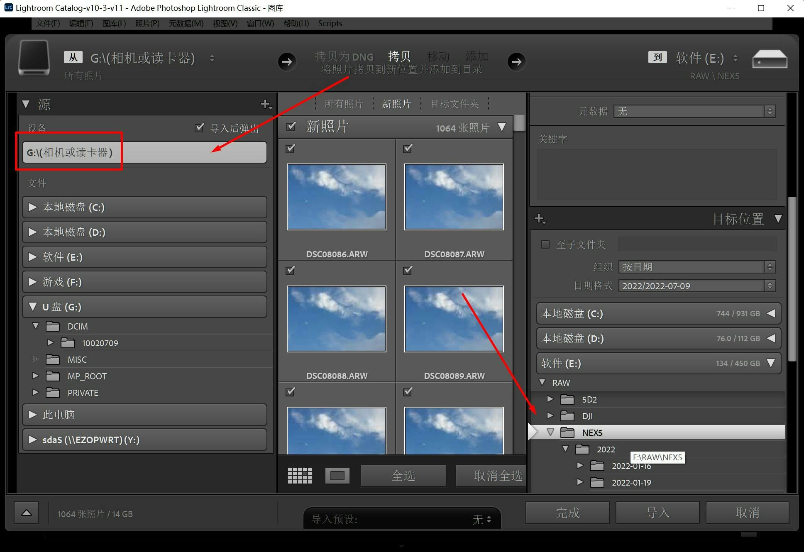Enable the Into Subfolder checkbox
The width and height of the screenshot is (804, 552).
point(545,244)
